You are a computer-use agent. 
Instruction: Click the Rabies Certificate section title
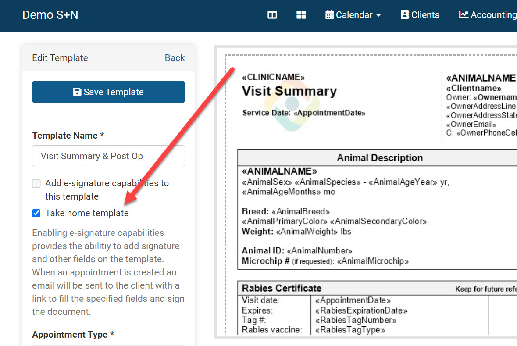click(282, 288)
